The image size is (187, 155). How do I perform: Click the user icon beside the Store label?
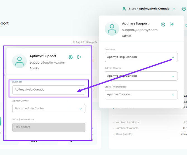pyautogui.click(x=124, y=9)
